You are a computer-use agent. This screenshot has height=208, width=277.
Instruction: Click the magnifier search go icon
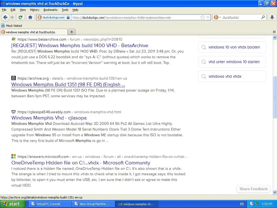tap(263, 17)
